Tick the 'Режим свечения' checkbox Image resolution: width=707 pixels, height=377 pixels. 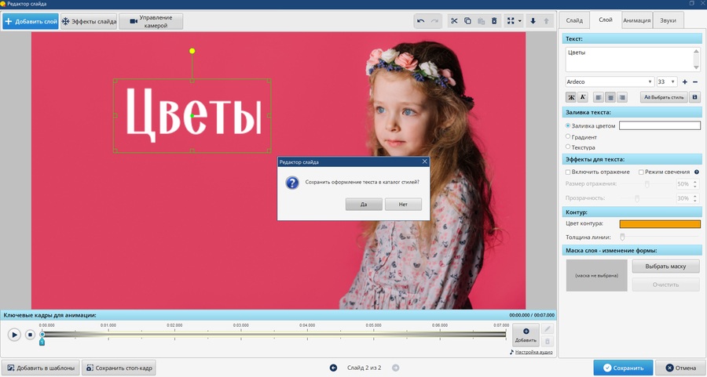point(642,172)
